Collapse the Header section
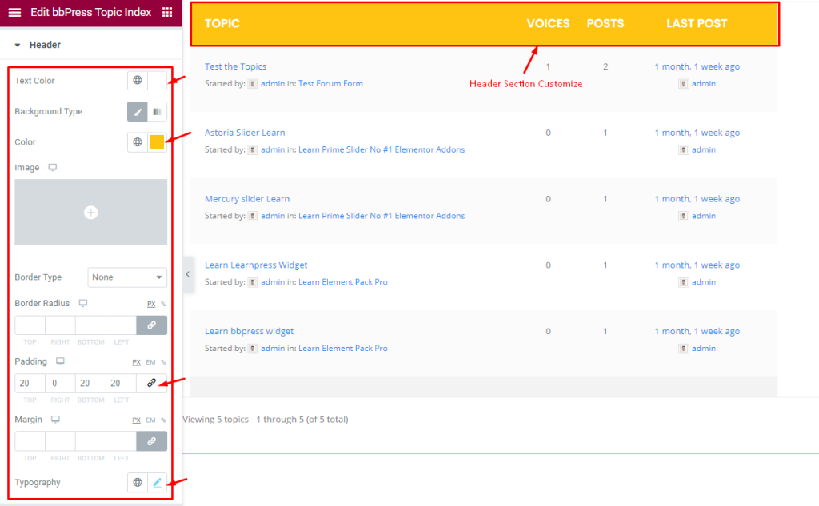Image resolution: width=819 pixels, height=506 pixels. tap(18, 45)
